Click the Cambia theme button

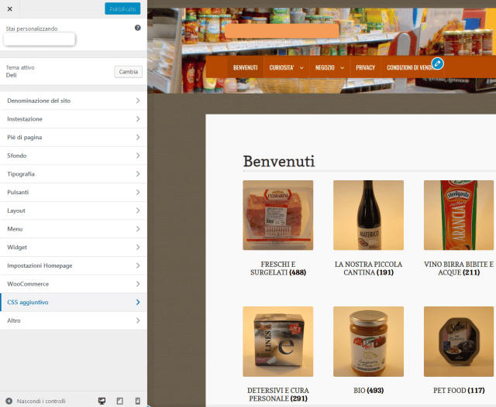[128, 72]
